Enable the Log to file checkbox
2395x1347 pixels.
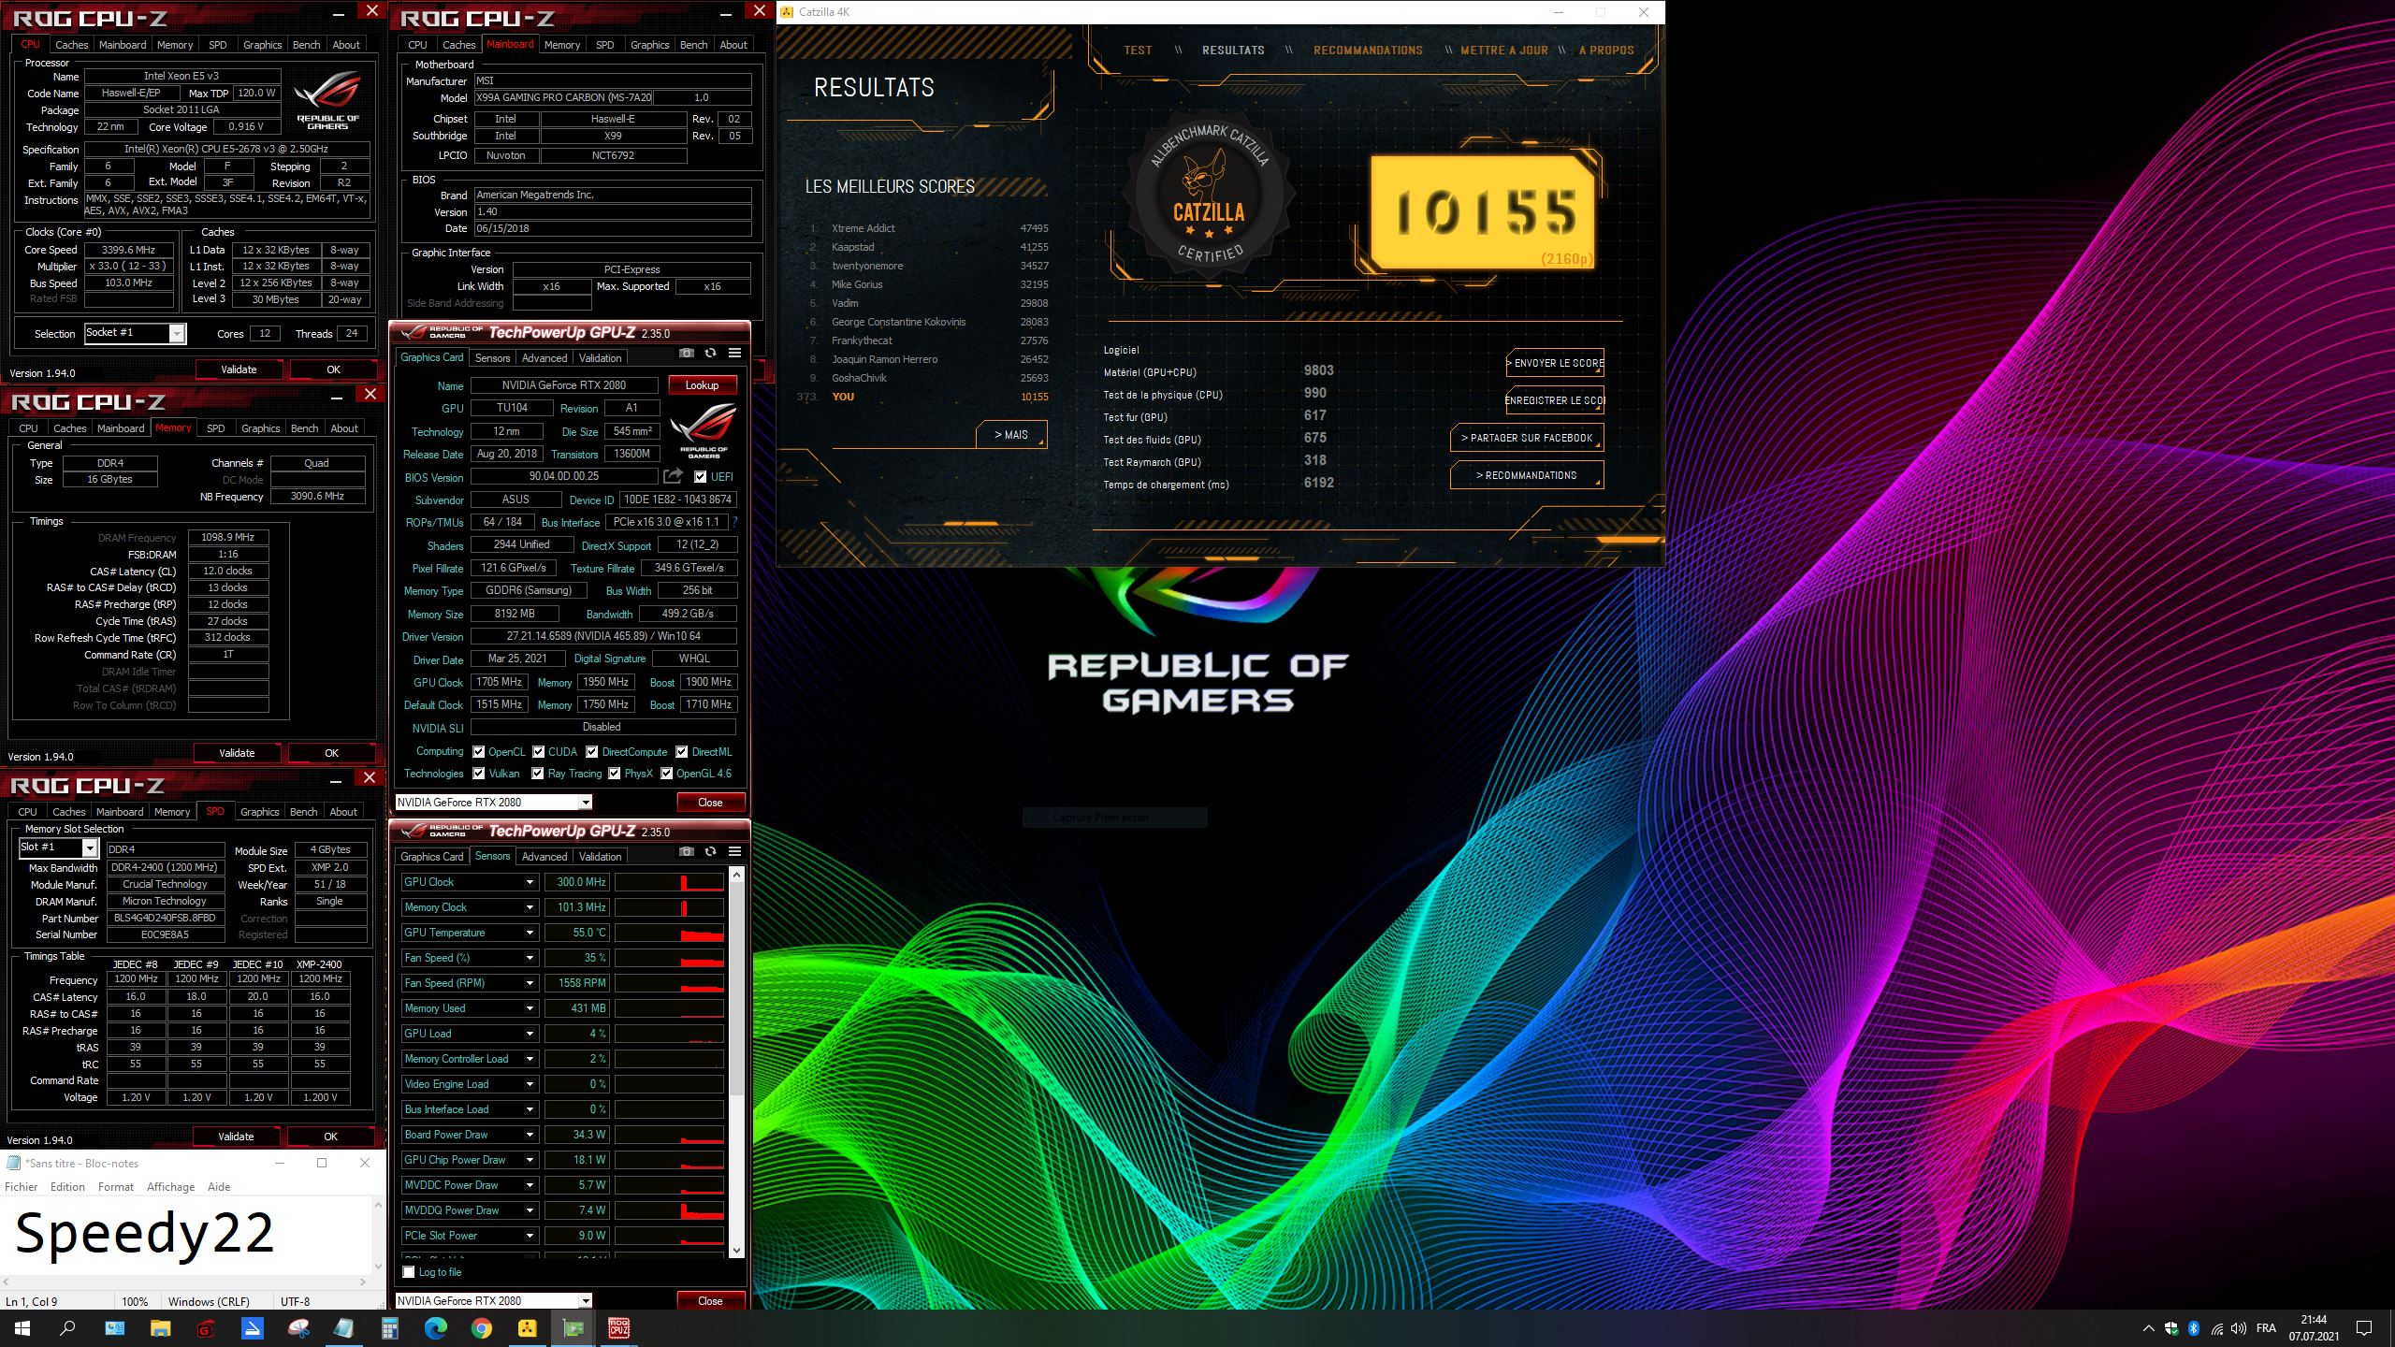pyautogui.click(x=409, y=1272)
